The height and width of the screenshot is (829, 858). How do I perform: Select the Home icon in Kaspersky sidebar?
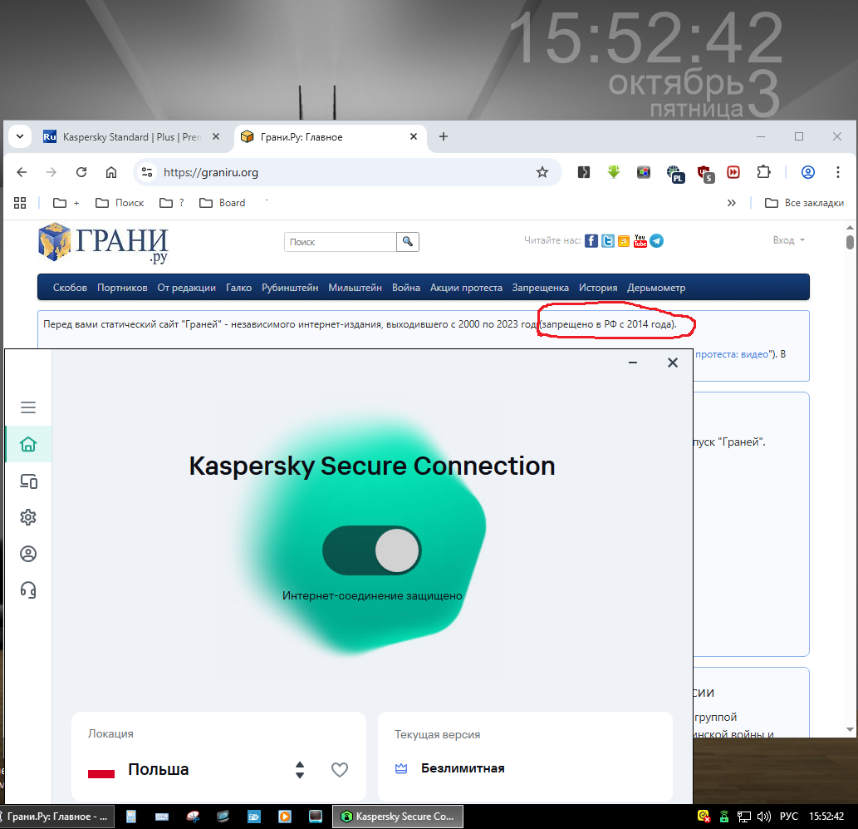(28, 444)
